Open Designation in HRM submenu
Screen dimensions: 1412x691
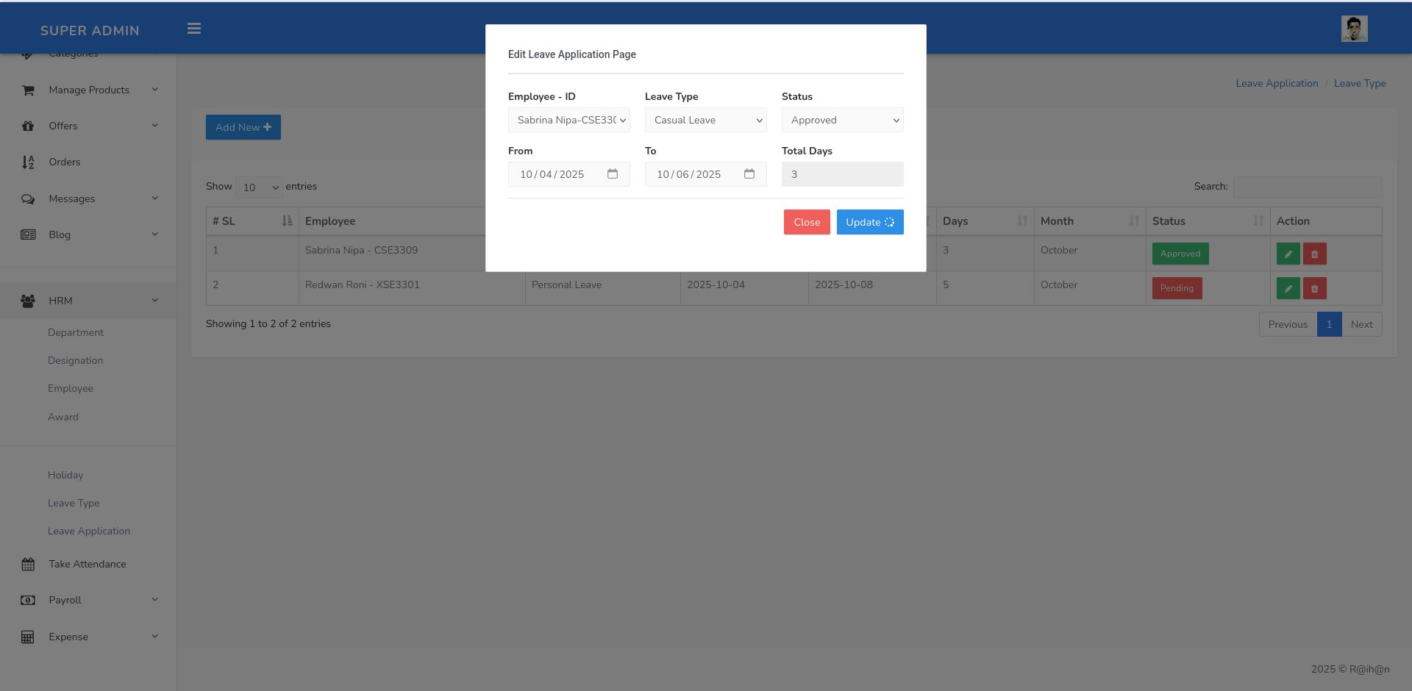pos(75,361)
